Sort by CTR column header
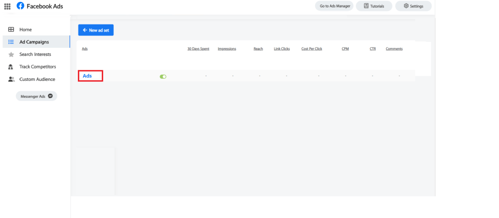Viewport: 499px width, 218px height. [x=373, y=49]
